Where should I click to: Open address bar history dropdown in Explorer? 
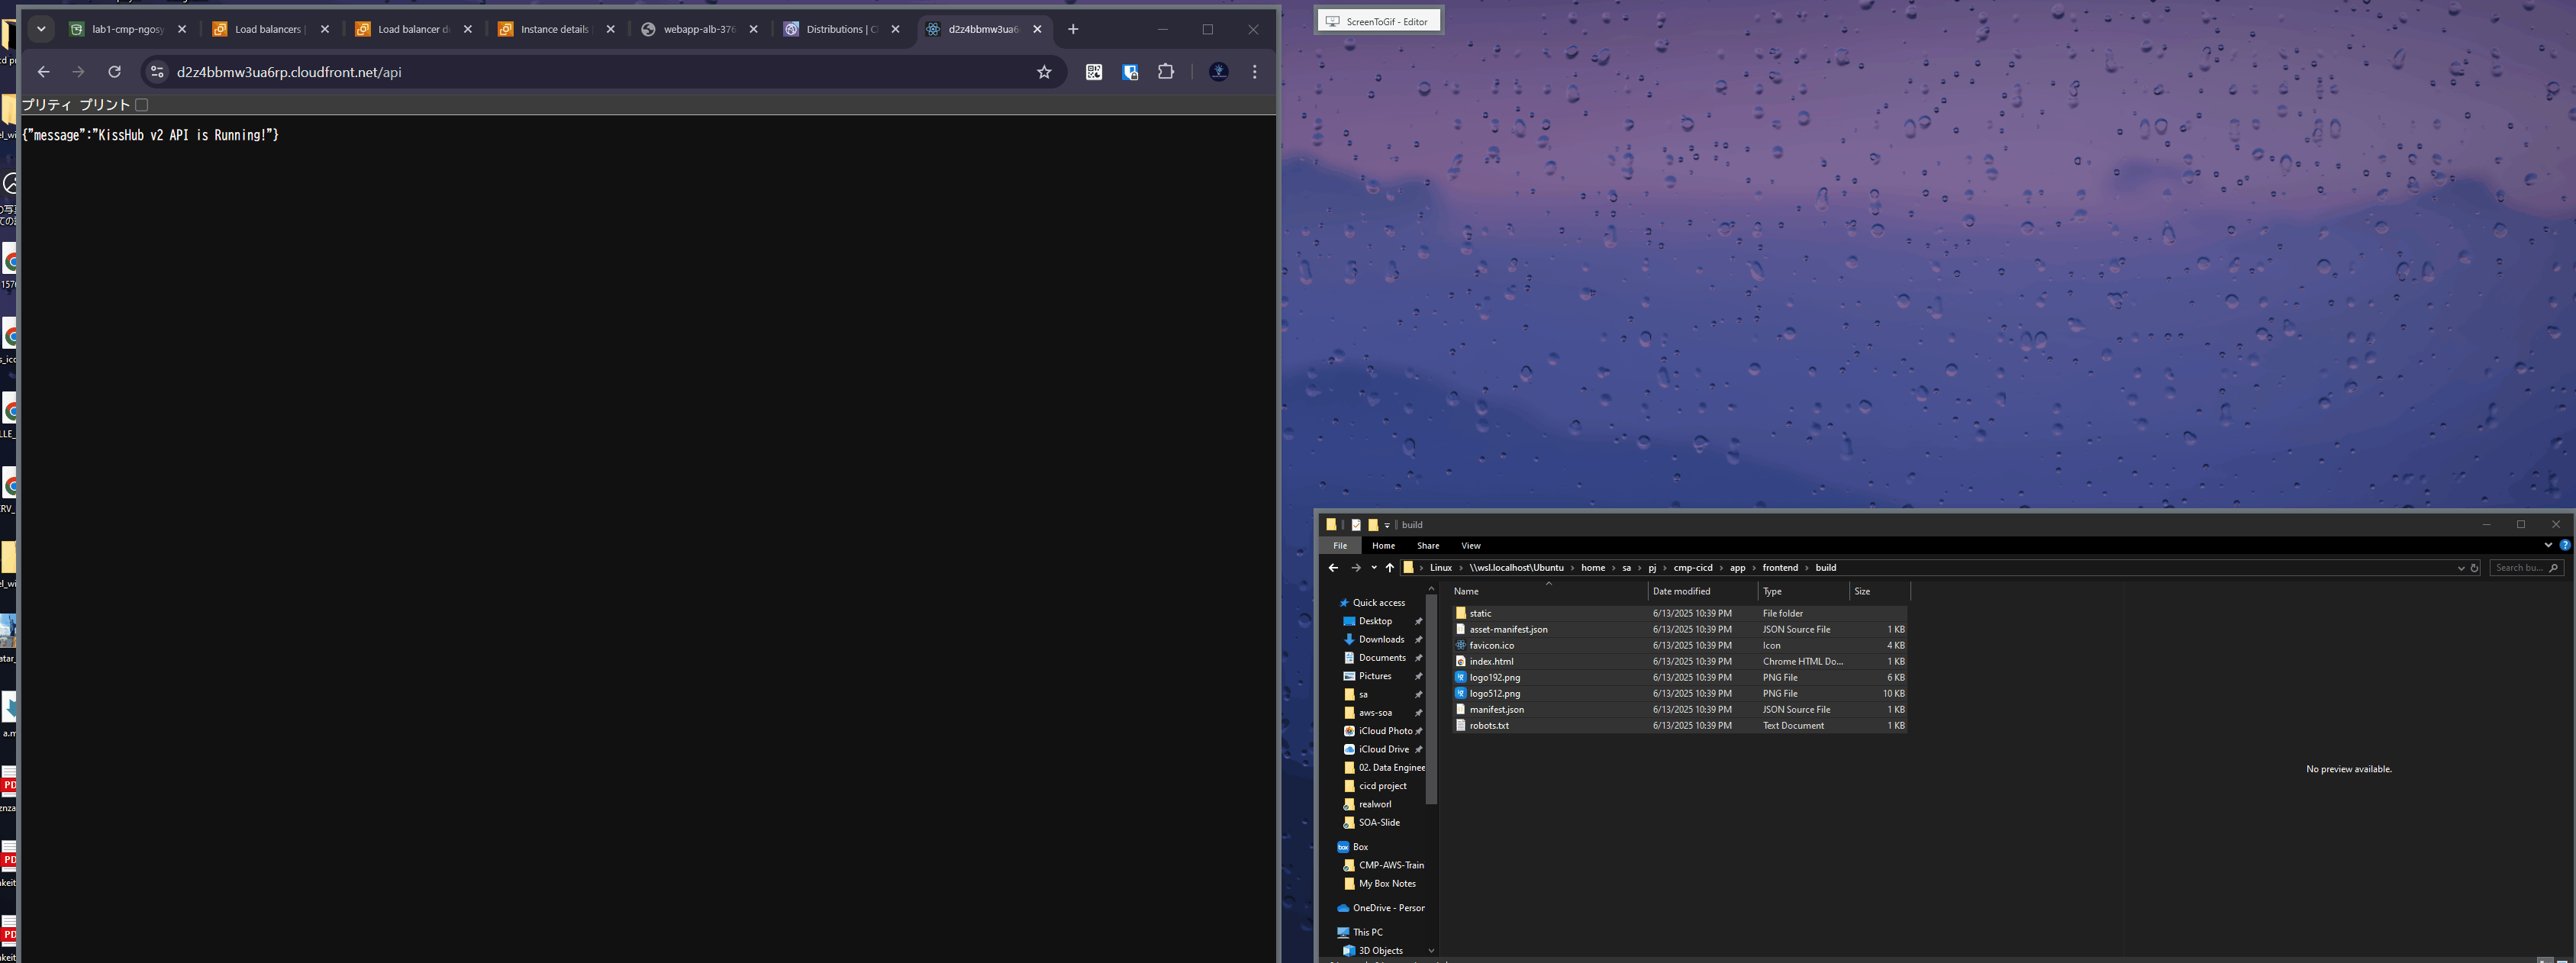pos(2461,568)
